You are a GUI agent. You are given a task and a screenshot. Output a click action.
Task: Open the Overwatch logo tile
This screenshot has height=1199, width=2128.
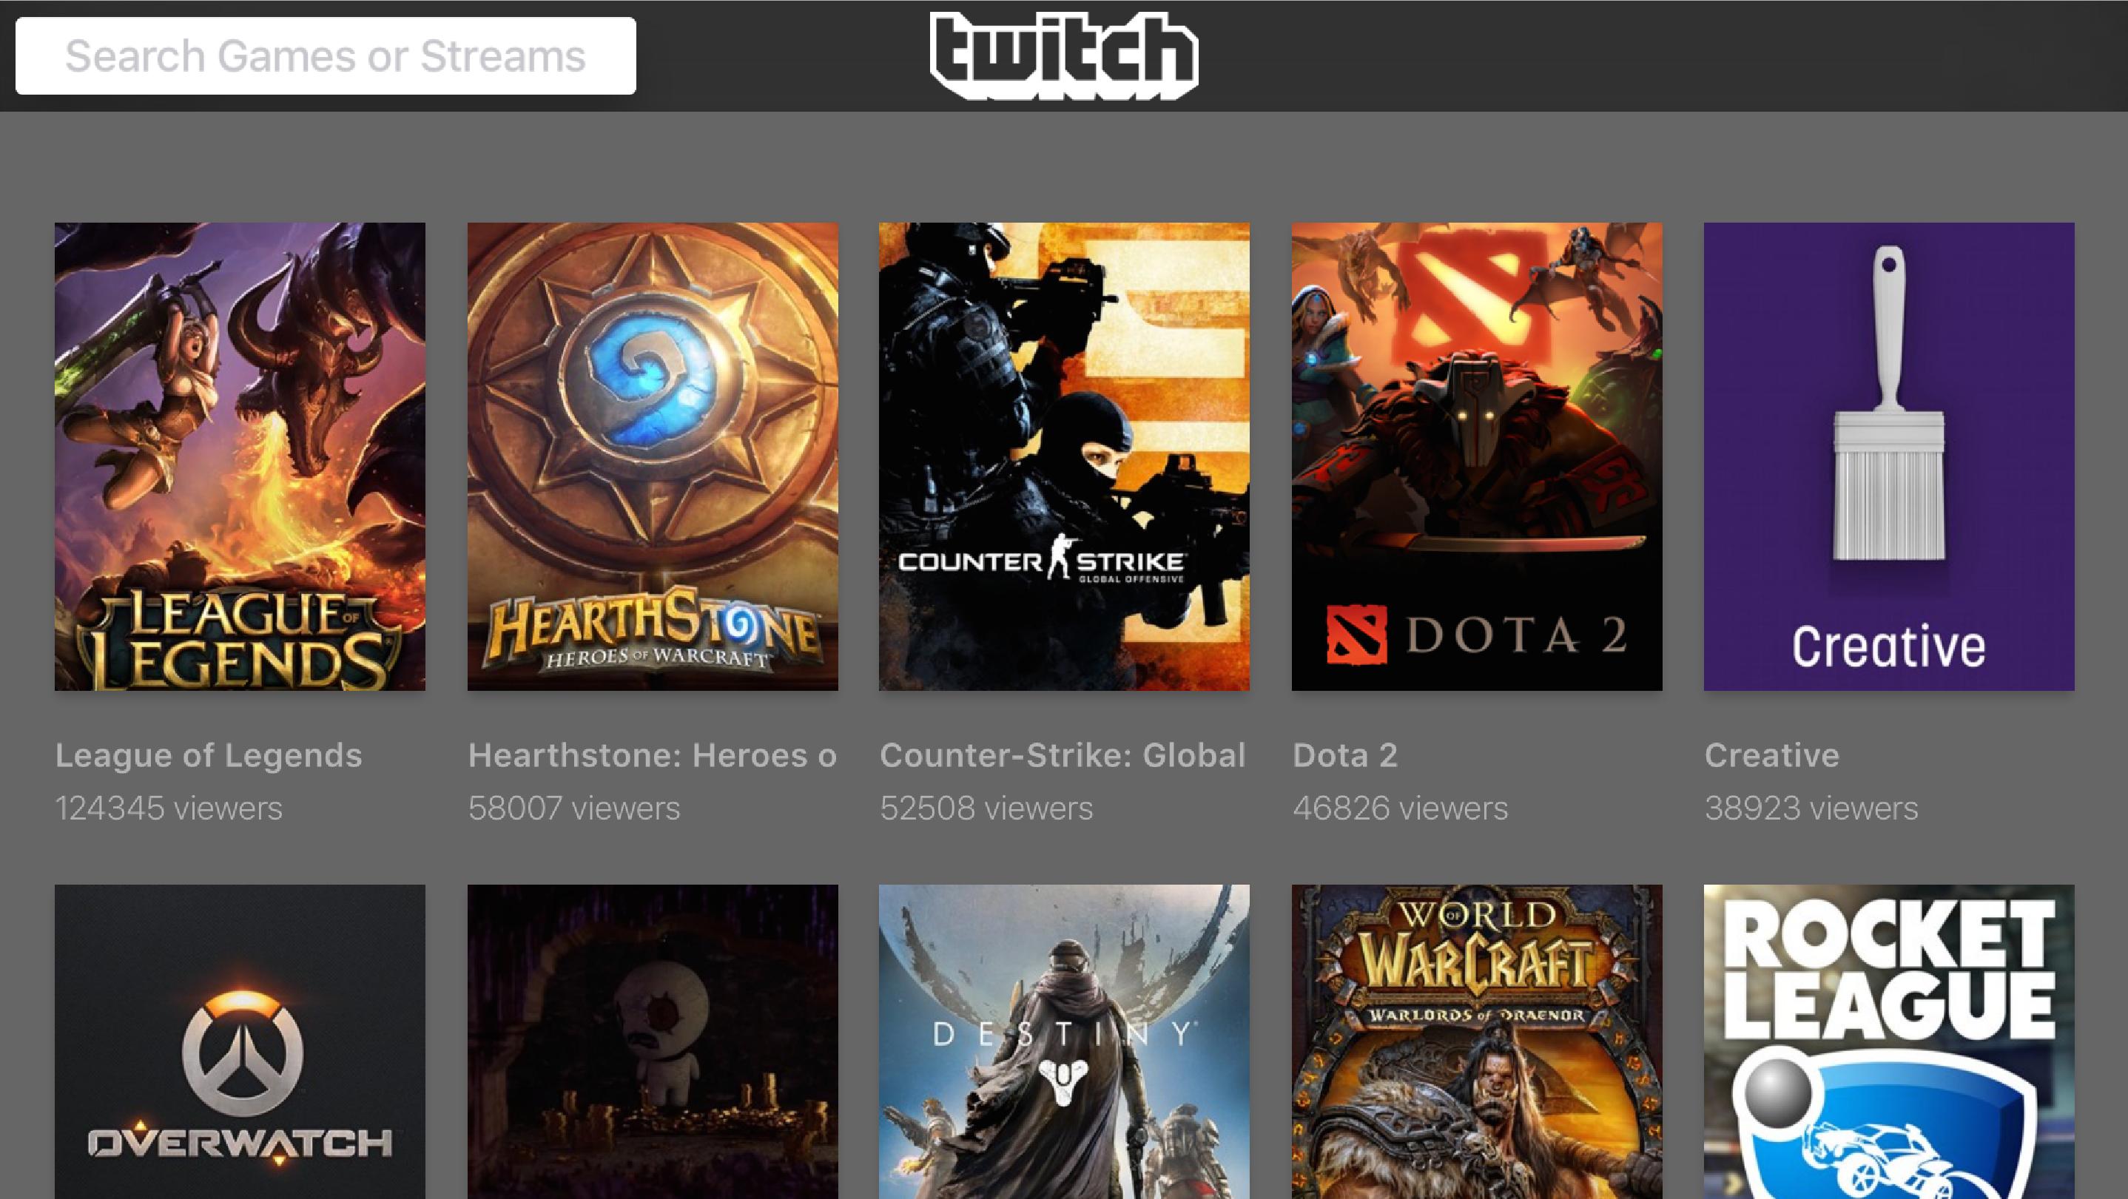[240, 1042]
